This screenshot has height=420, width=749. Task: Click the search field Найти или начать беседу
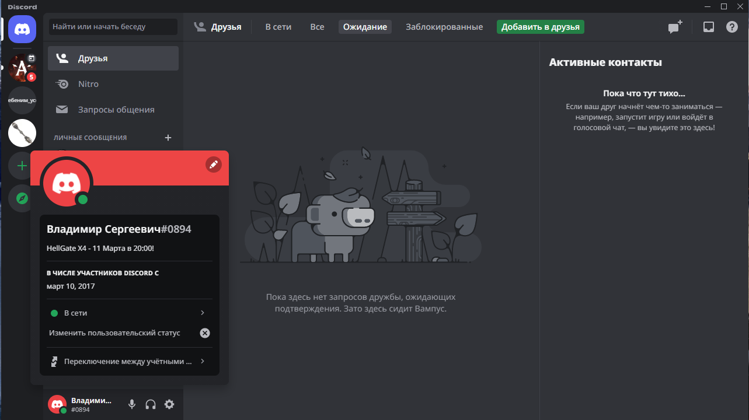[x=113, y=27]
